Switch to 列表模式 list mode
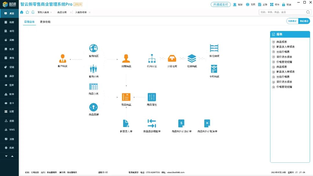This screenshot has height=176, width=313. [292, 21]
